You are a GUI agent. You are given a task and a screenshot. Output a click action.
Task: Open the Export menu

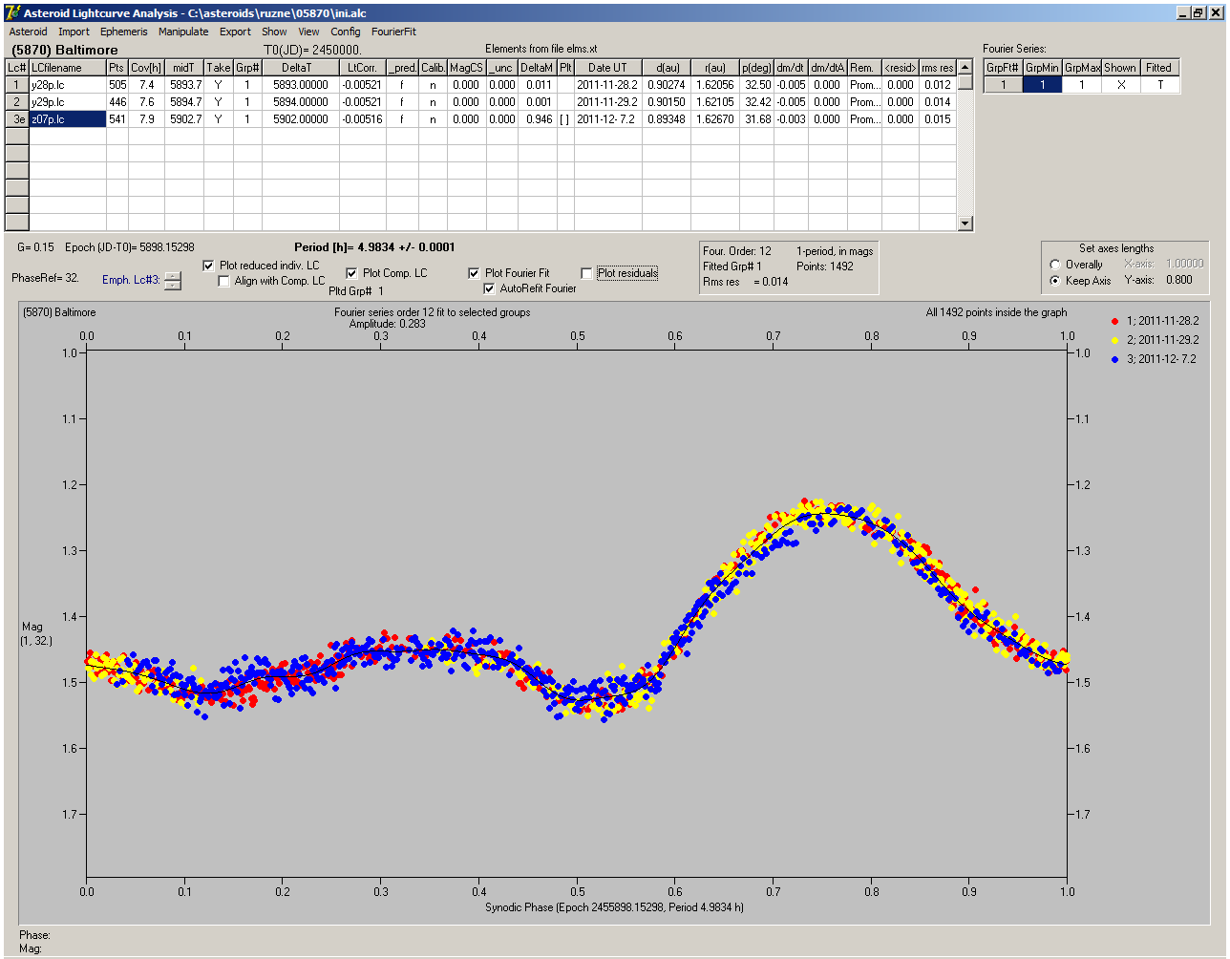click(x=235, y=32)
